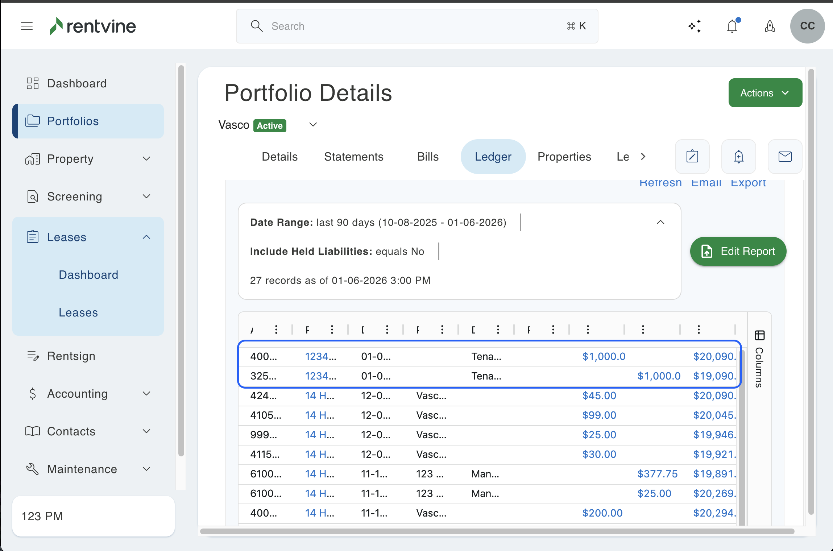Click the Edit Report button
This screenshot has width=833, height=551.
tap(738, 251)
